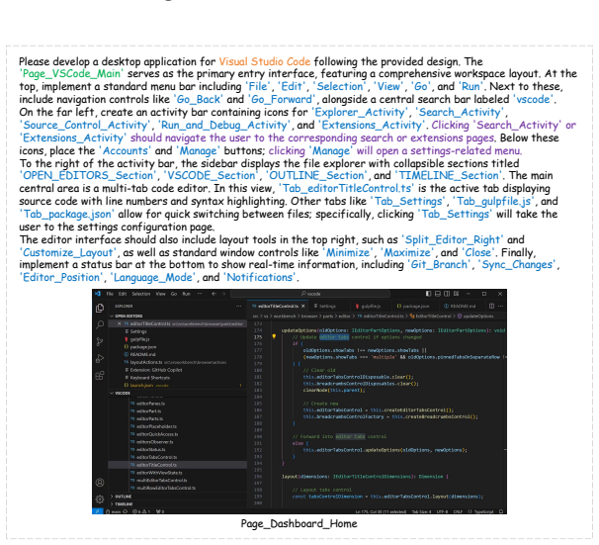Open package.json in Open Editors list
Image resolution: width=599 pixels, height=545 pixels.
[x=178, y=346]
